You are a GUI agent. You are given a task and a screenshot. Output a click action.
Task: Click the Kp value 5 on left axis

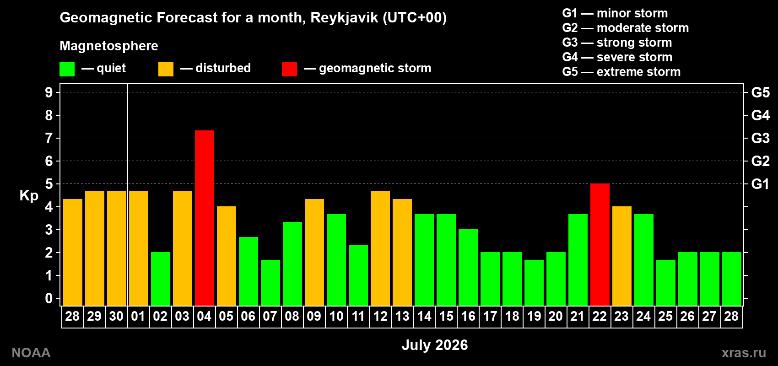coord(49,184)
